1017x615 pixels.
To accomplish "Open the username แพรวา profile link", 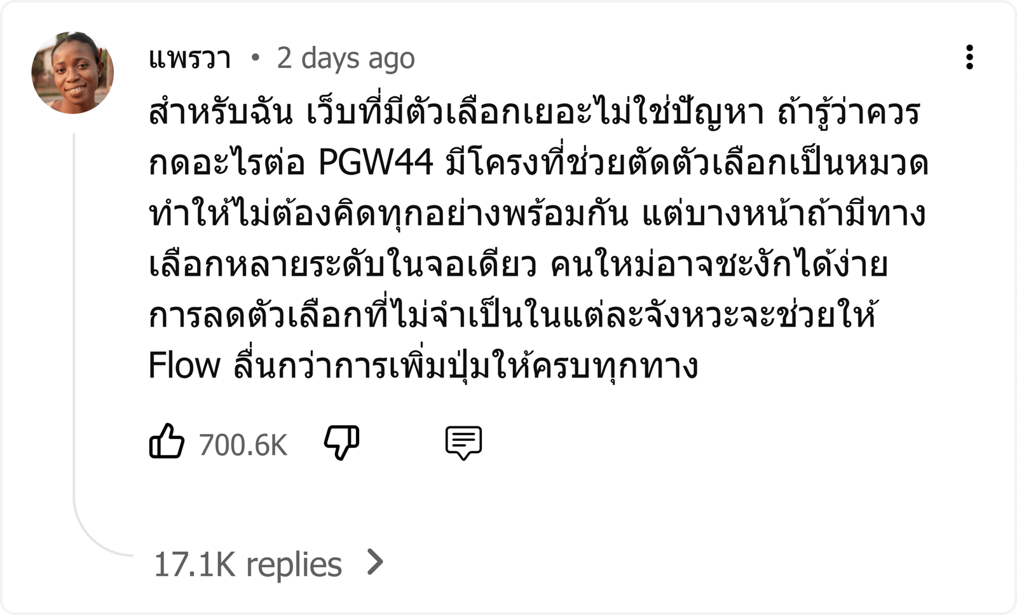I will click(x=189, y=58).
